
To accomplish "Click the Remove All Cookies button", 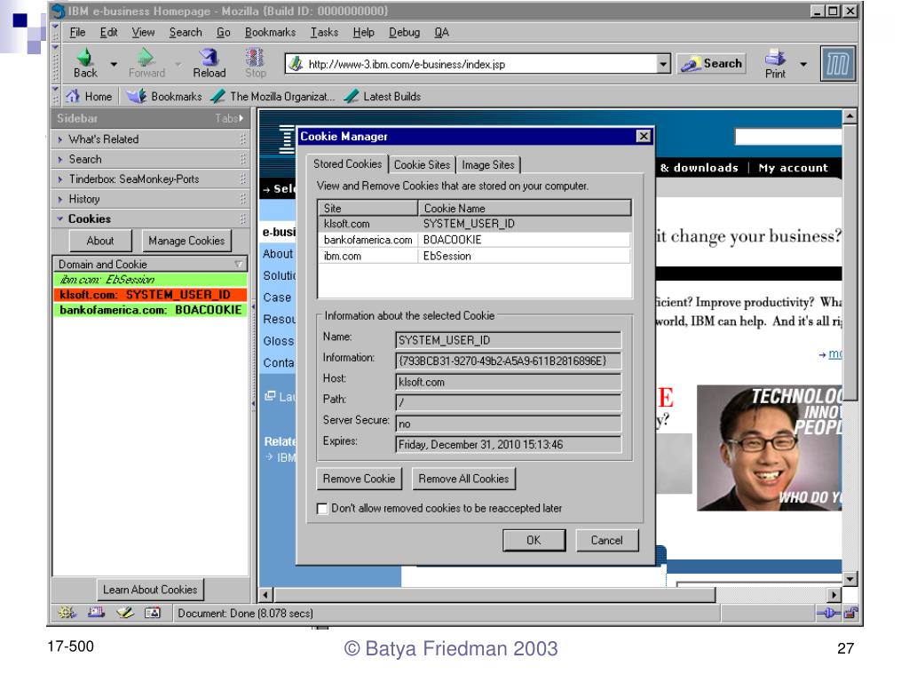I will point(463,479).
